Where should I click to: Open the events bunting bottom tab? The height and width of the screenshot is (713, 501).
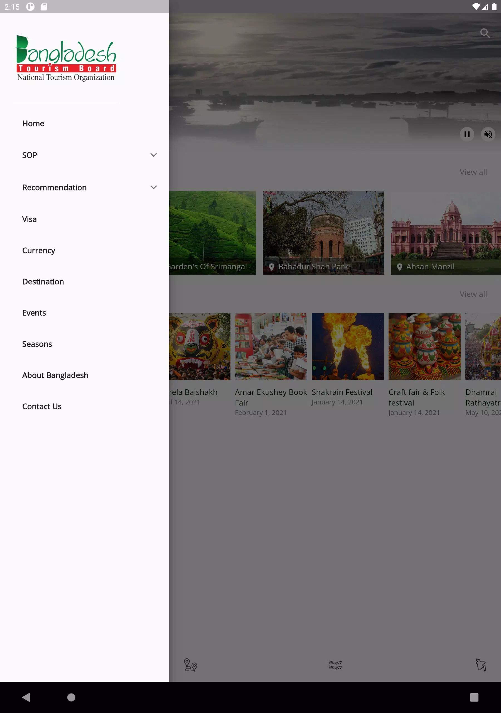(x=336, y=665)
